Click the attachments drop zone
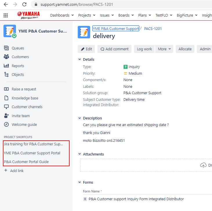Image resolution: width=212 pixels, height=211 pixels. tap(146, 165)
